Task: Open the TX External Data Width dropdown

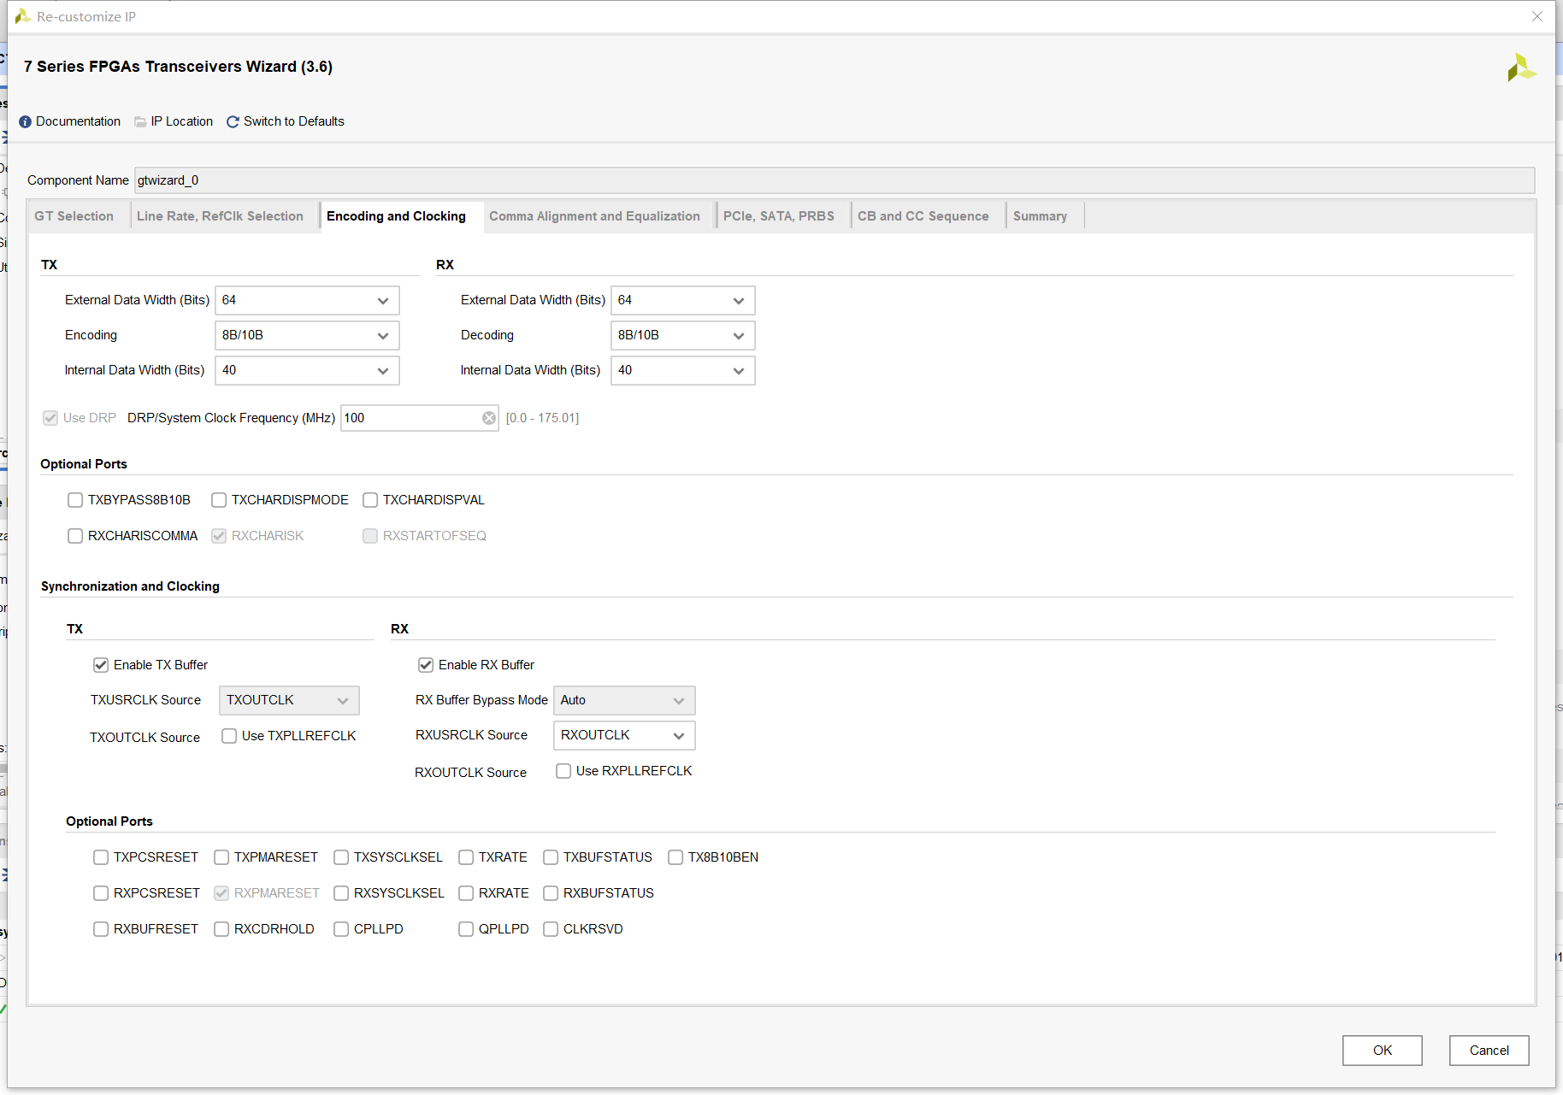Action: [x=307, y=300]
